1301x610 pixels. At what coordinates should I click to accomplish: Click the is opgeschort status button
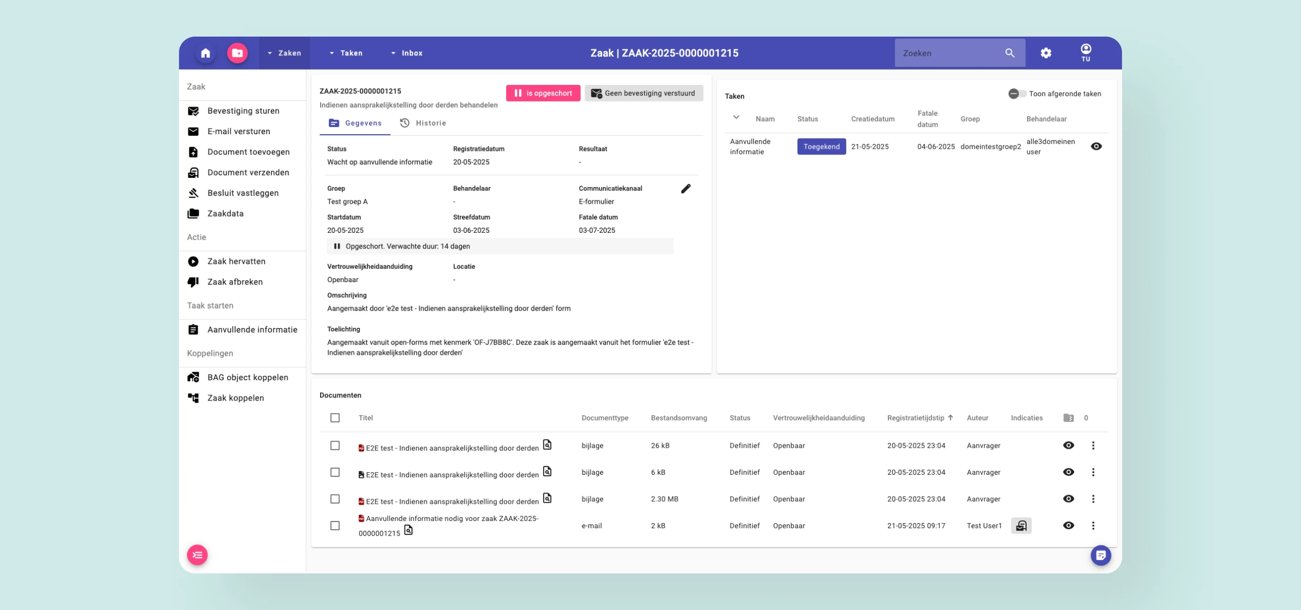coord(543,93)
